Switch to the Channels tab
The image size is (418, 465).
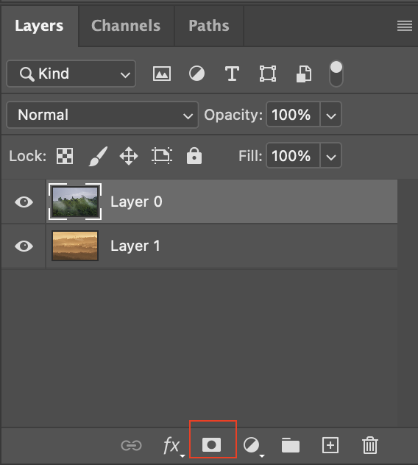pos(126,26)
